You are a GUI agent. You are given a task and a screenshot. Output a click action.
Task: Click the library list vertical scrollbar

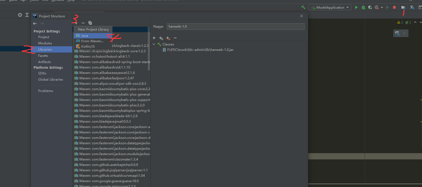pyautogui.click(x=149, y=49)
